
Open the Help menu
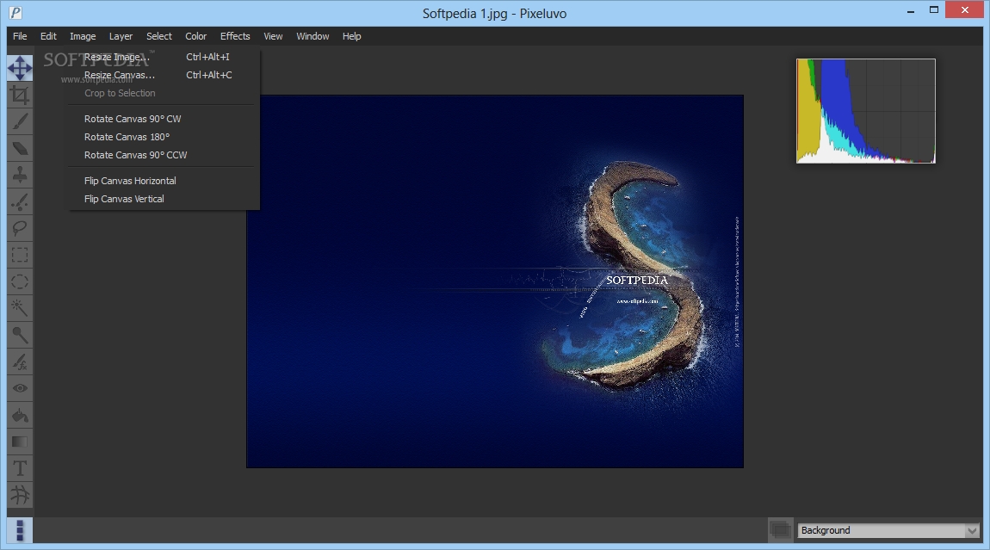352,36
